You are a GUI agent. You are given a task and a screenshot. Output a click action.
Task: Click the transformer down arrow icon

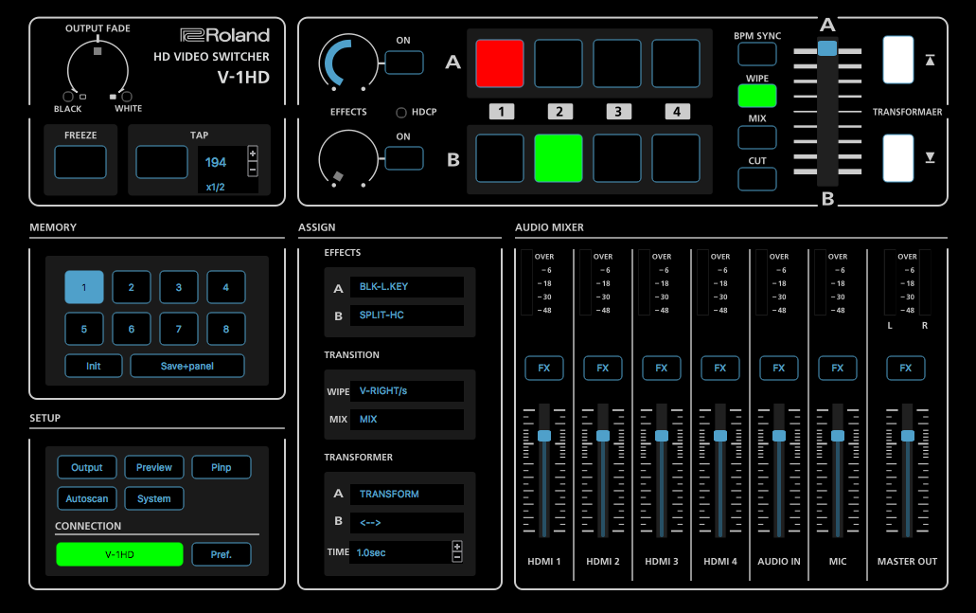tap(930, 157)
